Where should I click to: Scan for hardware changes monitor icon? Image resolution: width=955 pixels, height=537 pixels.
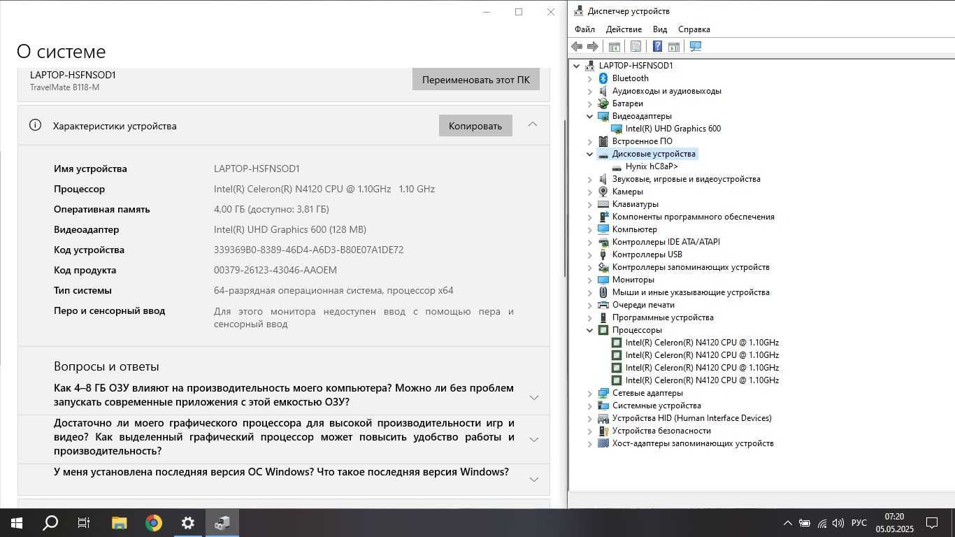pos(696,46)
